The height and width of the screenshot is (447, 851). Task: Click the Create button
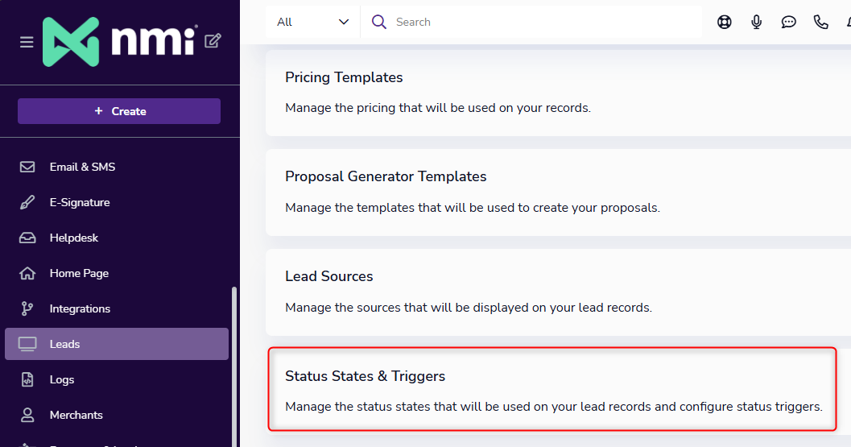point(119,111)
